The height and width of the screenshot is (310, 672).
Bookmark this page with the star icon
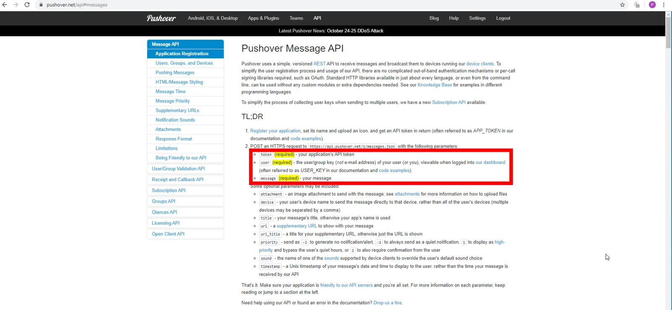(622, 5)
